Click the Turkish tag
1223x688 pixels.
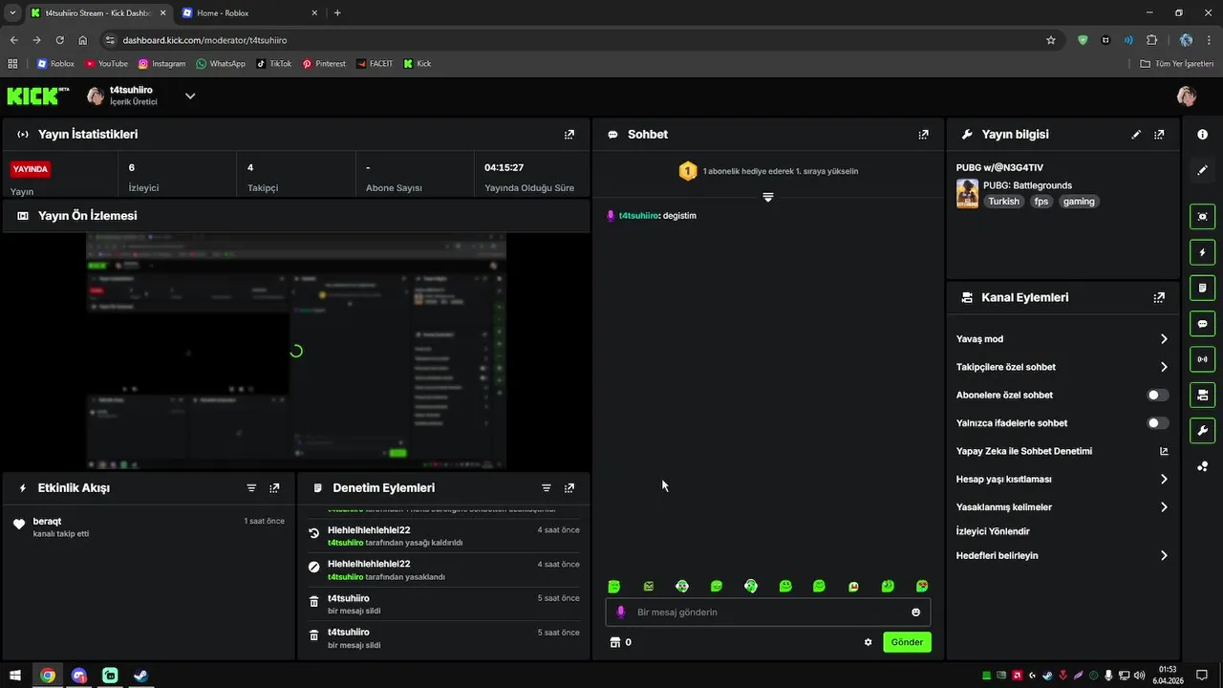(1003, 202)
